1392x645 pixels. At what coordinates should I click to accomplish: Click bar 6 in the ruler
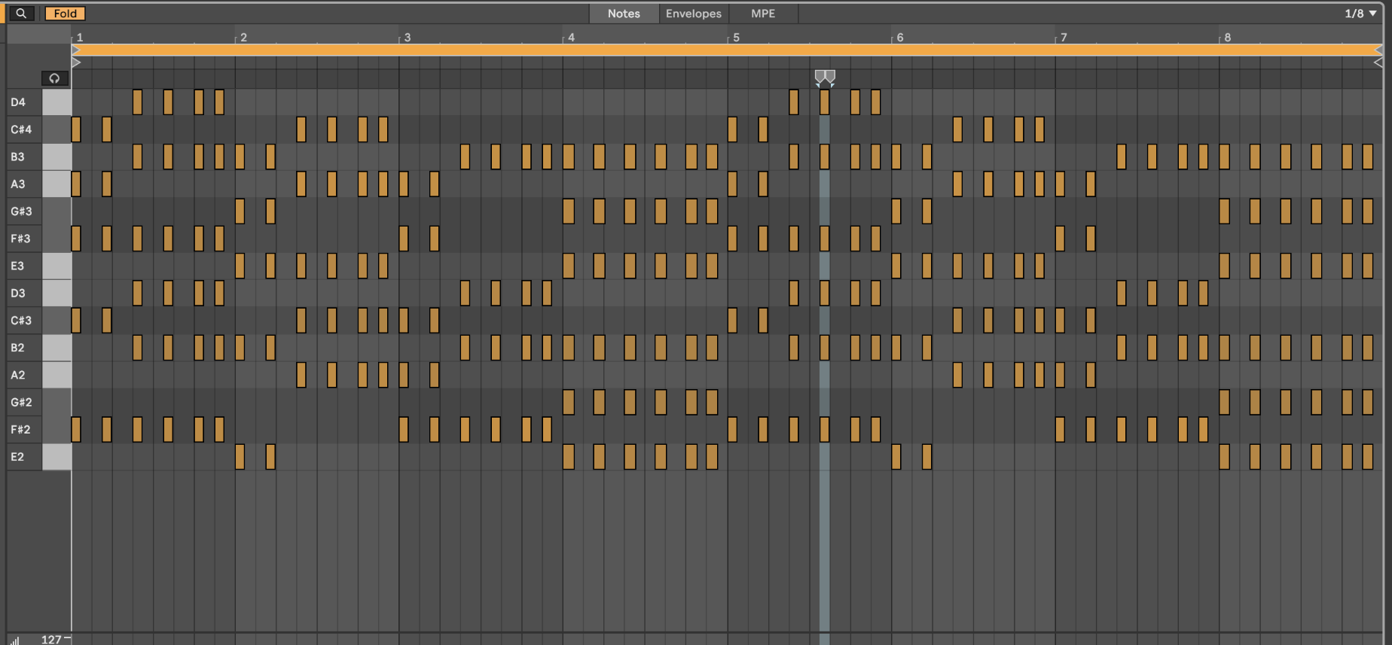[x=899, y=37]
